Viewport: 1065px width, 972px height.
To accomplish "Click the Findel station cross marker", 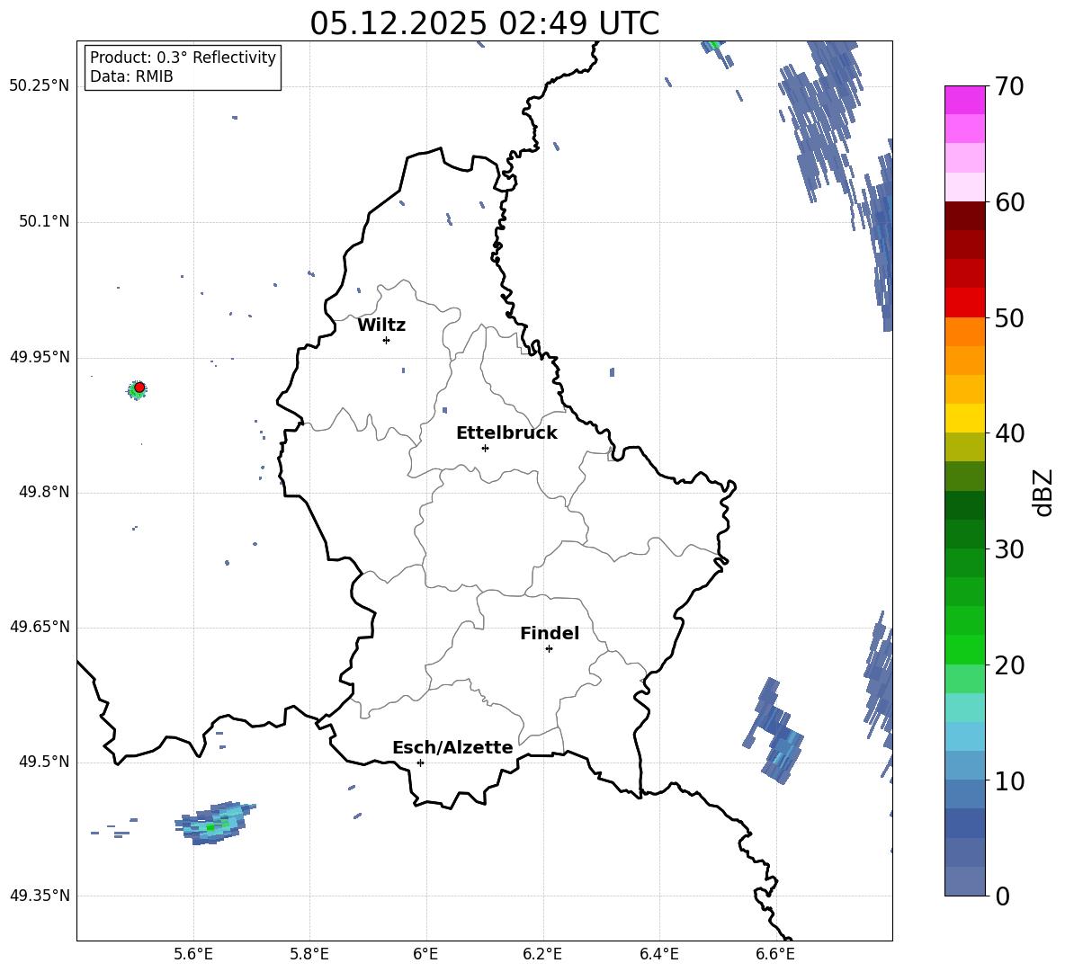I will click(549, 648).
